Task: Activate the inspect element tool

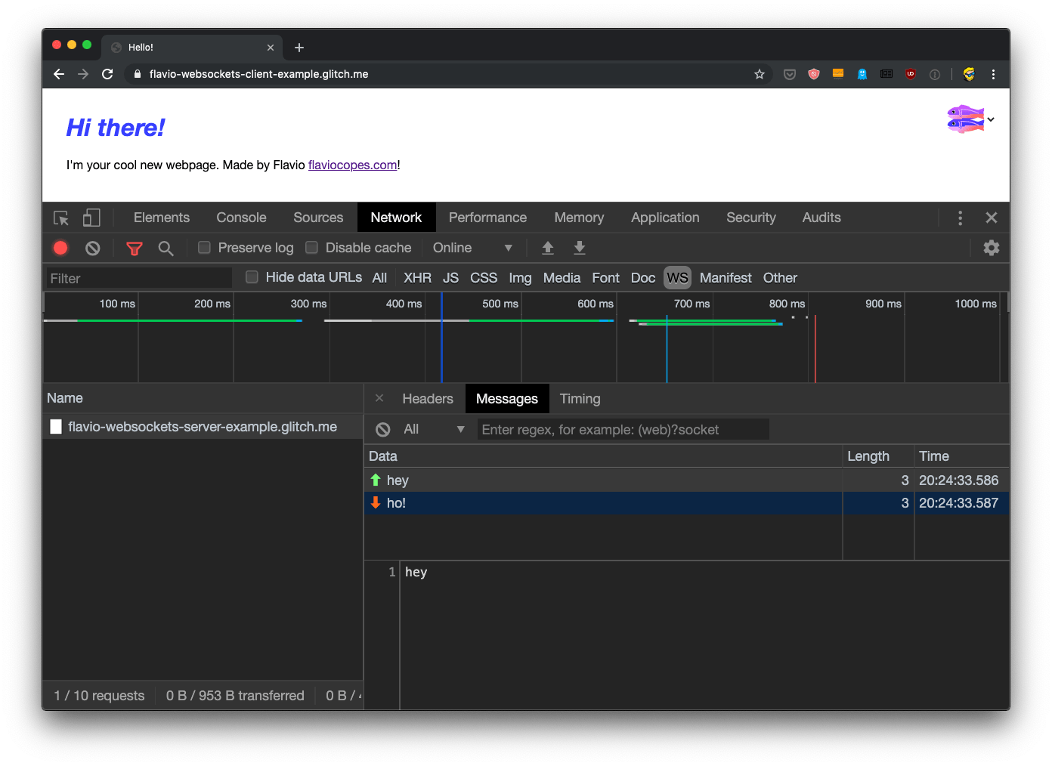Action: [60, 218]
